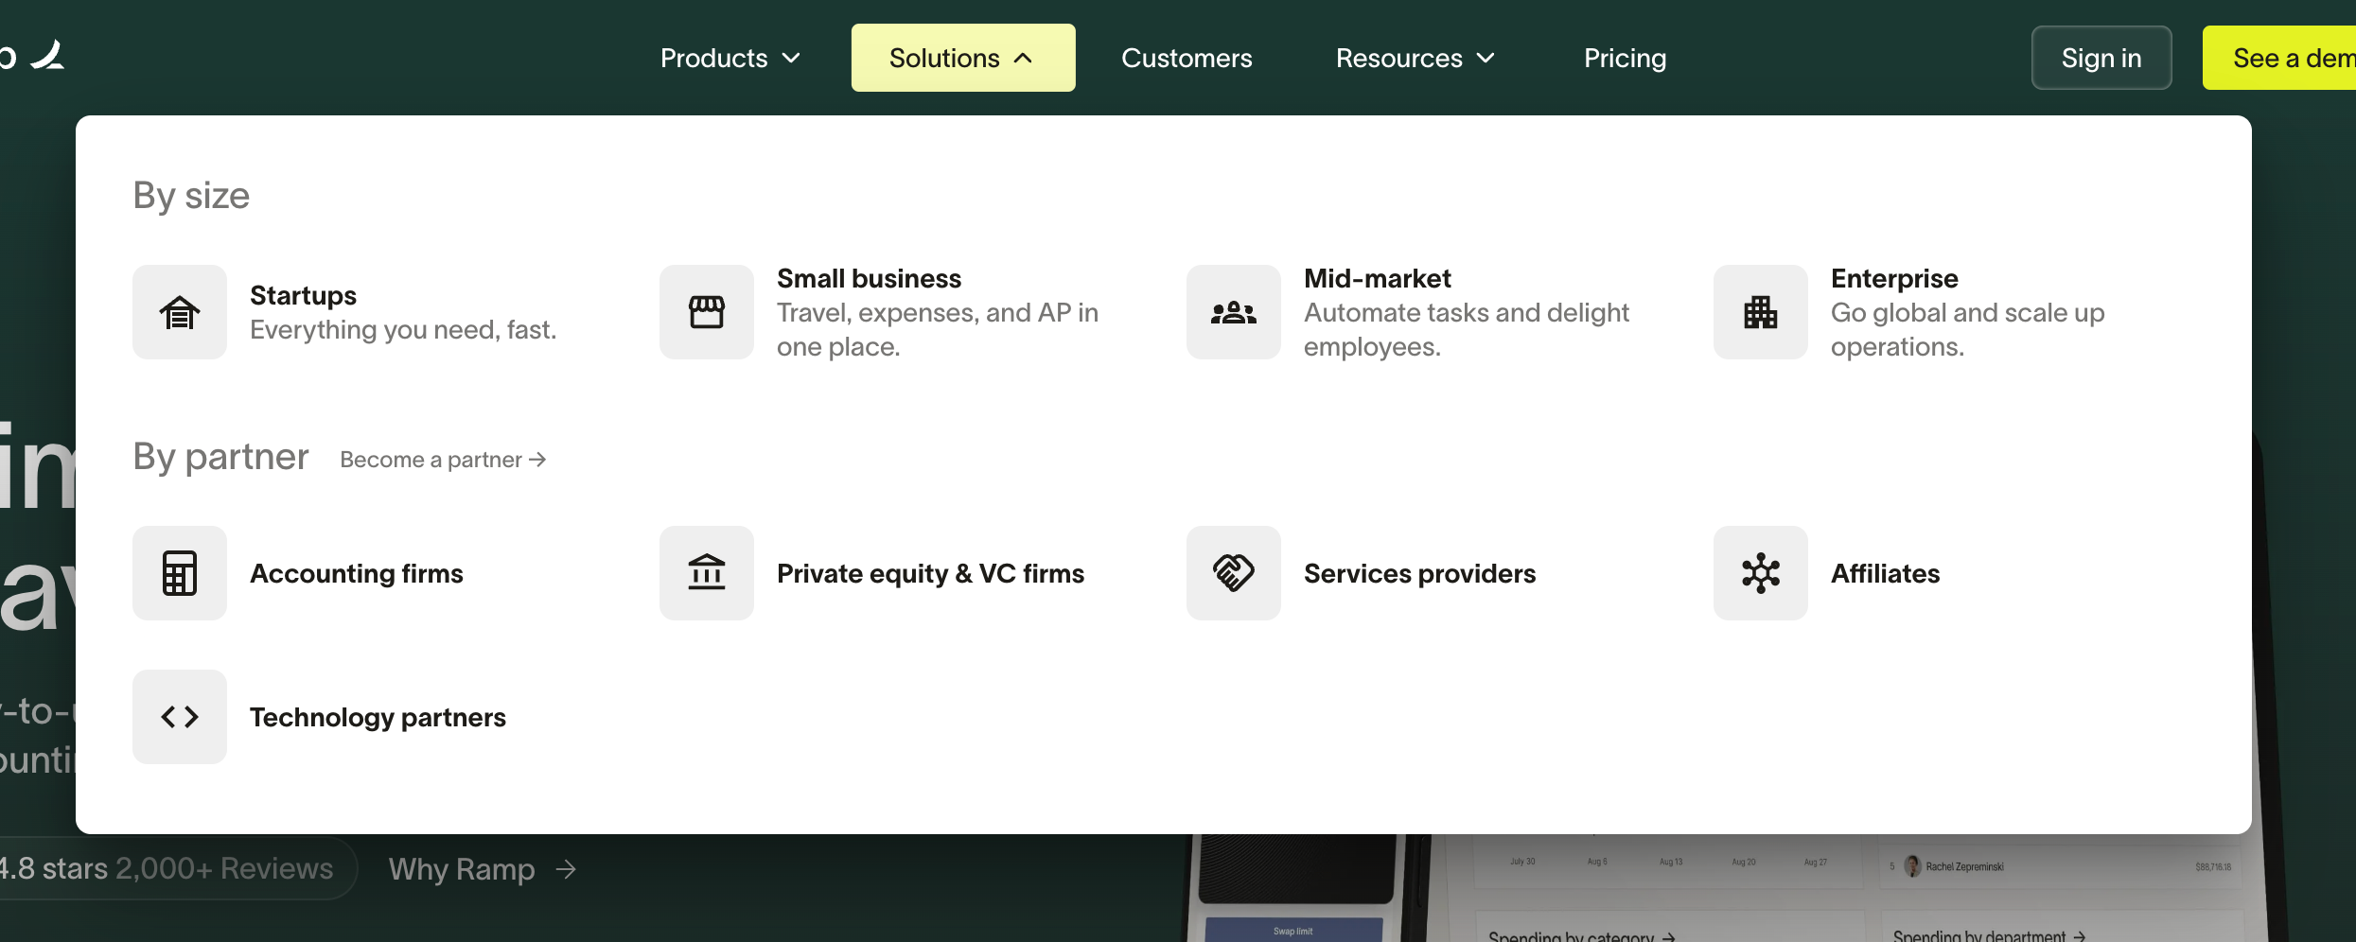2356x942 pixels.
Task: Click the Private equity bank icon
Action: 706,573
